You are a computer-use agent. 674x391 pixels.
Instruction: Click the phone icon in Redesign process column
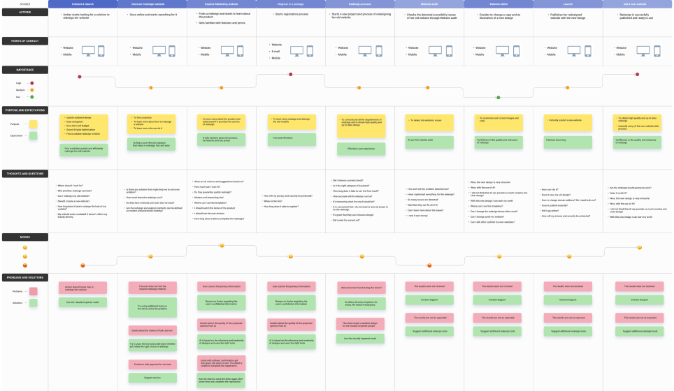pyautogui.click(x=379, y=51)
